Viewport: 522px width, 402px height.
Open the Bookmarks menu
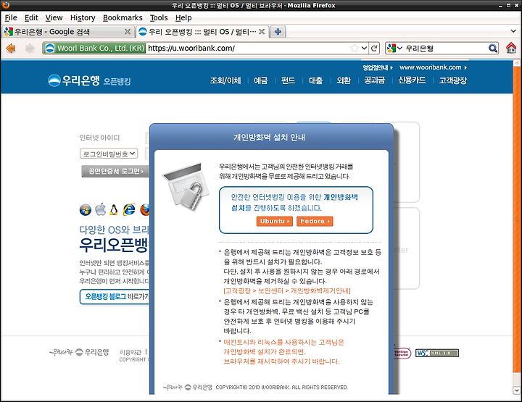(x=123, y=17)
